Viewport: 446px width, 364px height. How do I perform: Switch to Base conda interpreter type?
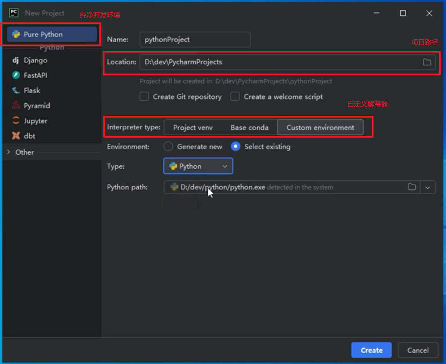click(x=249, y=128)
